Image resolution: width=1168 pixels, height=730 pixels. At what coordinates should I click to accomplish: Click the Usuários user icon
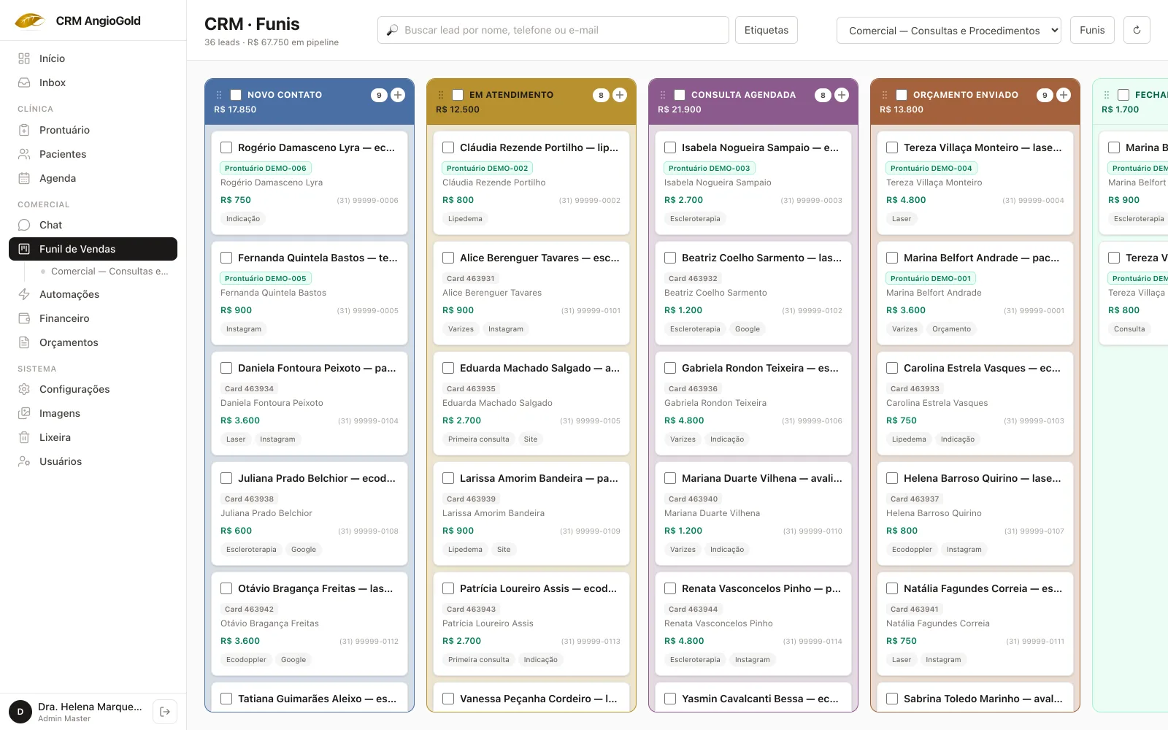[x=24, y=461]
